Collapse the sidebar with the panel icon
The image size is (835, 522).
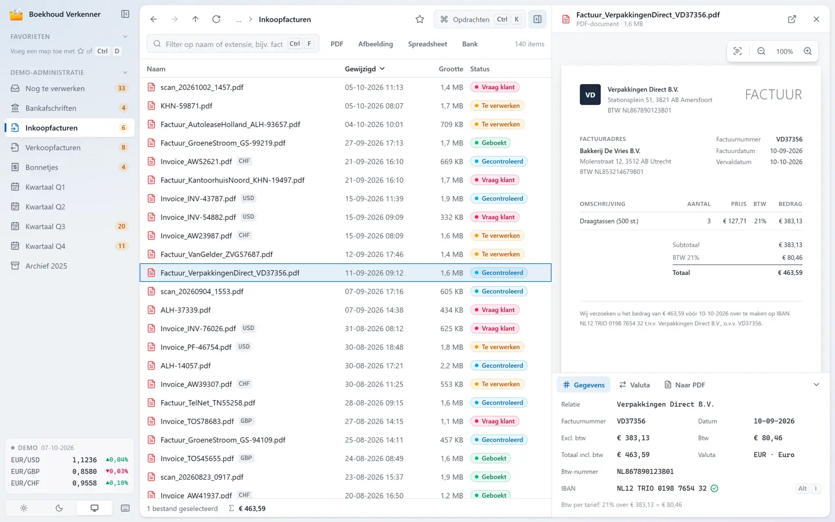click(125, 14)
